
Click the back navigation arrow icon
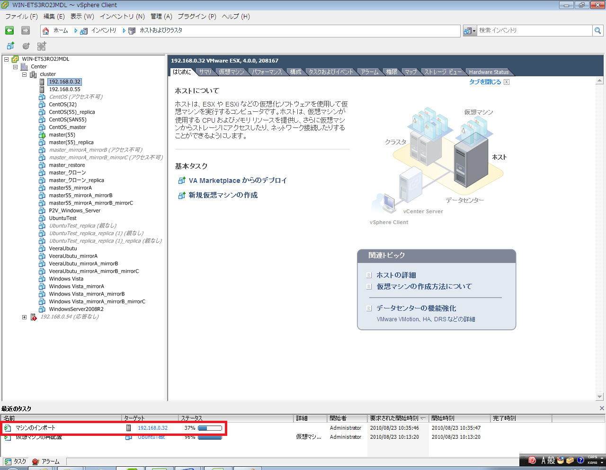(x=9, y=30)
